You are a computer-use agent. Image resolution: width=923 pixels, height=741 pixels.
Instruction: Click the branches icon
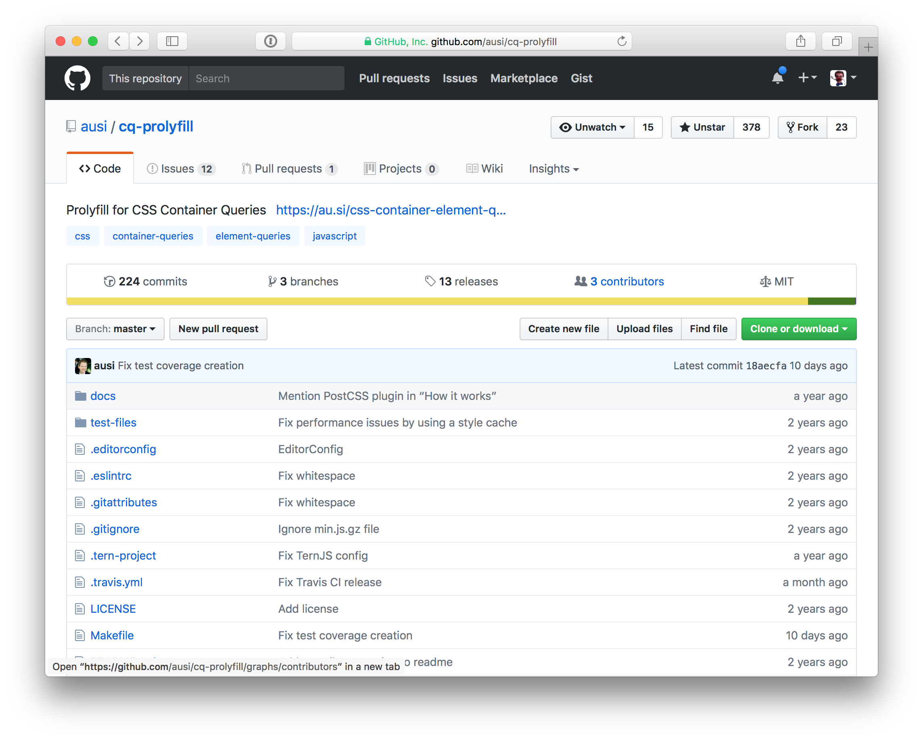coord(272,281)
